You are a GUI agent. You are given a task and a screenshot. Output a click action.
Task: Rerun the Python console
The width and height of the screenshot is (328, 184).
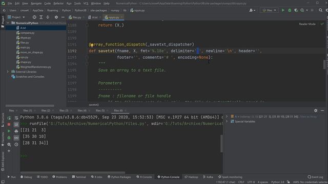point(9,118)
